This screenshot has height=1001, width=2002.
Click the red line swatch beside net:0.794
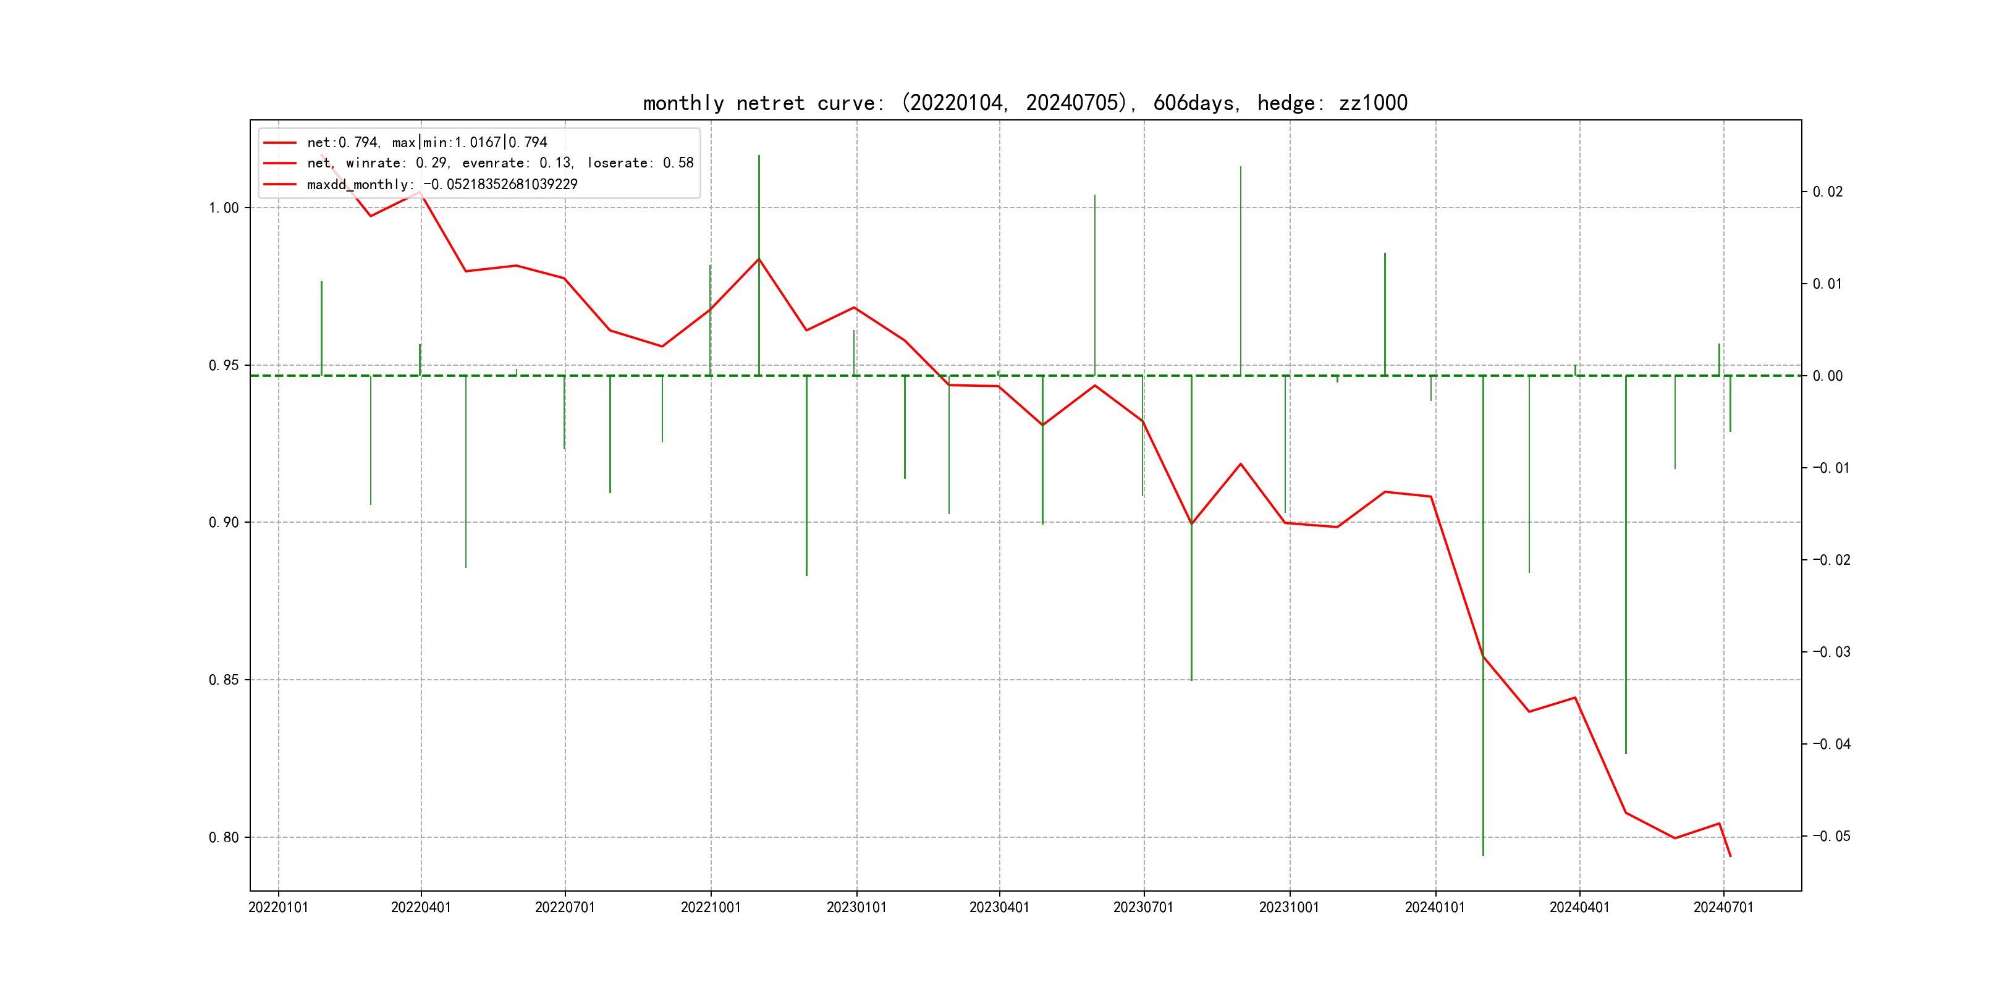(x=280, y=142)
